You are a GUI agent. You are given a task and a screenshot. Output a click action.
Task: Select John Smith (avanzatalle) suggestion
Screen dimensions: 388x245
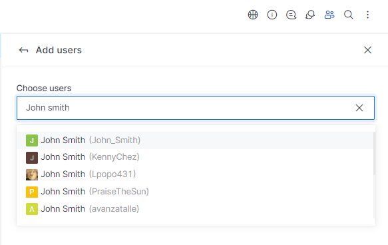(195, 209)
